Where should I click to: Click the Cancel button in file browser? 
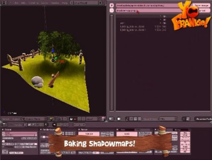(x=203, y=11)
